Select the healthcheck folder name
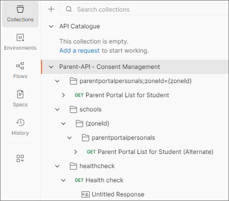 pos(97,166)
